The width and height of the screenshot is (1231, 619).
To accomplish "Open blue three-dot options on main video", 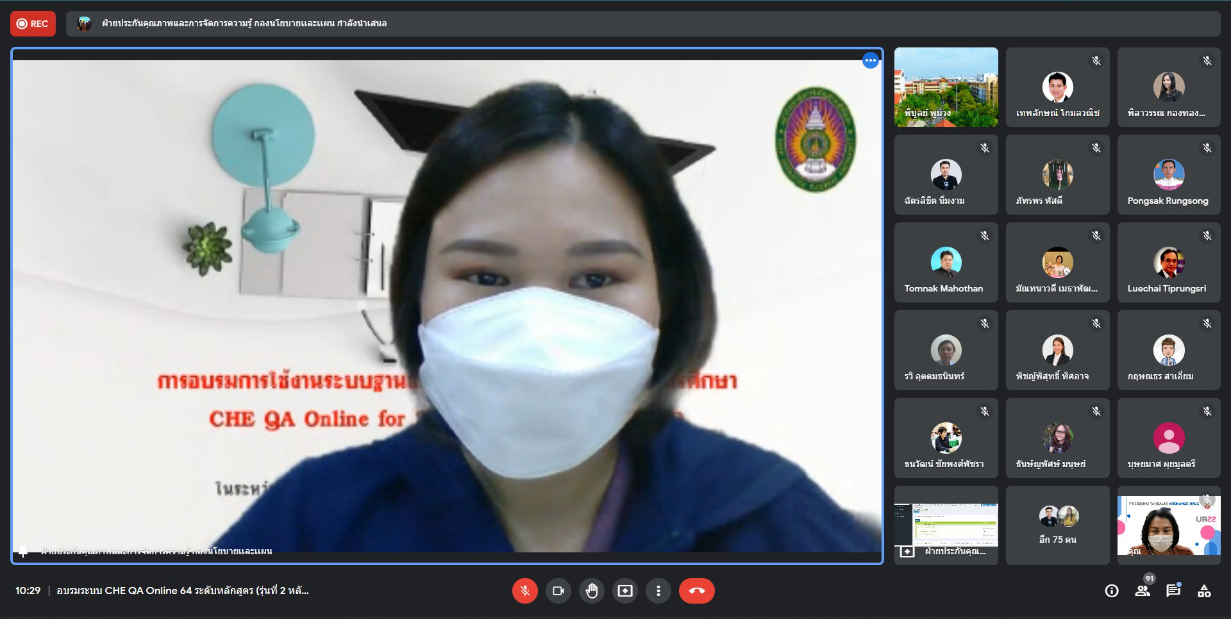I will [870, 61].
